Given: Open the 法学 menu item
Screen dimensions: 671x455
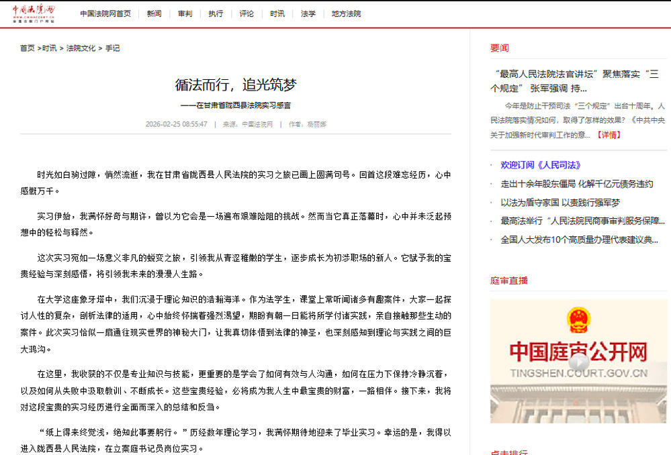Looking at the screenshot, I should tap(308, 13).
